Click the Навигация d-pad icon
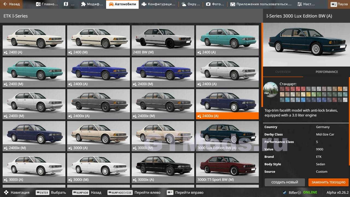 pyautogui.click(x=6, y=192)
